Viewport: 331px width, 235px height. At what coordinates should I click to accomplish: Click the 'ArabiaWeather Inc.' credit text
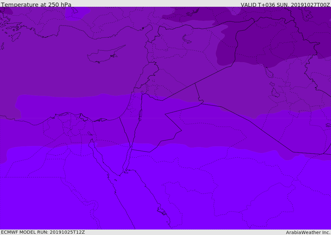pyautogui.click(x=308, y=232)
